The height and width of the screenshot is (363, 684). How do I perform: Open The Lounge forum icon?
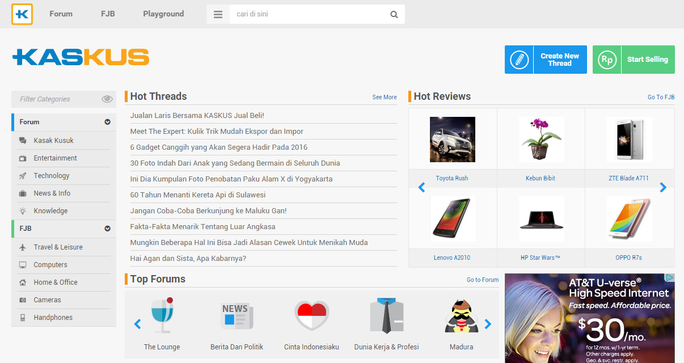click(x=162, y=316)
